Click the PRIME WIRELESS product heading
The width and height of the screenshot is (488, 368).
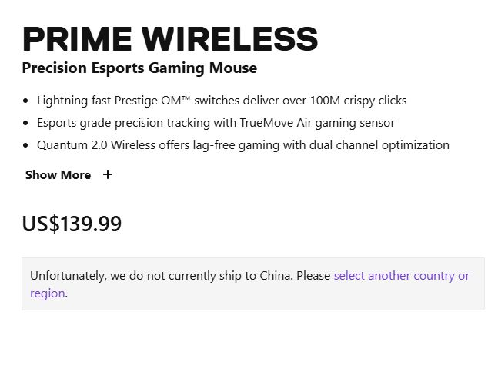click(170, 38)
